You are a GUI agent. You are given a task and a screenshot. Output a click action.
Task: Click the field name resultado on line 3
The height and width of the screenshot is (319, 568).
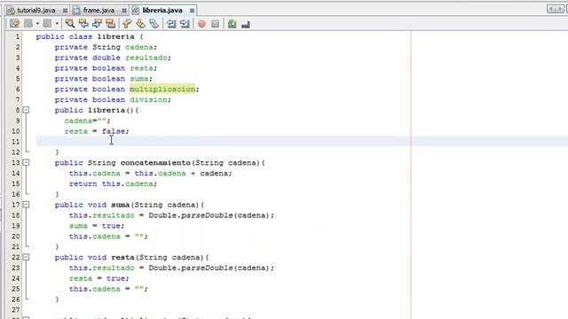[146, 58]
